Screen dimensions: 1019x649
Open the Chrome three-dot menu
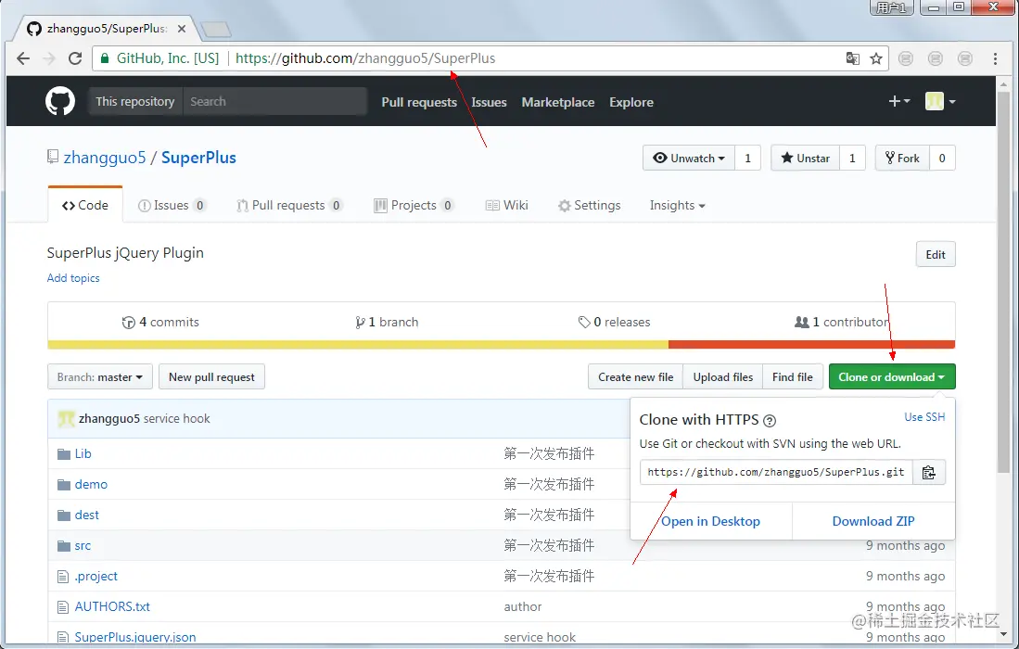[x=995, y=58]
